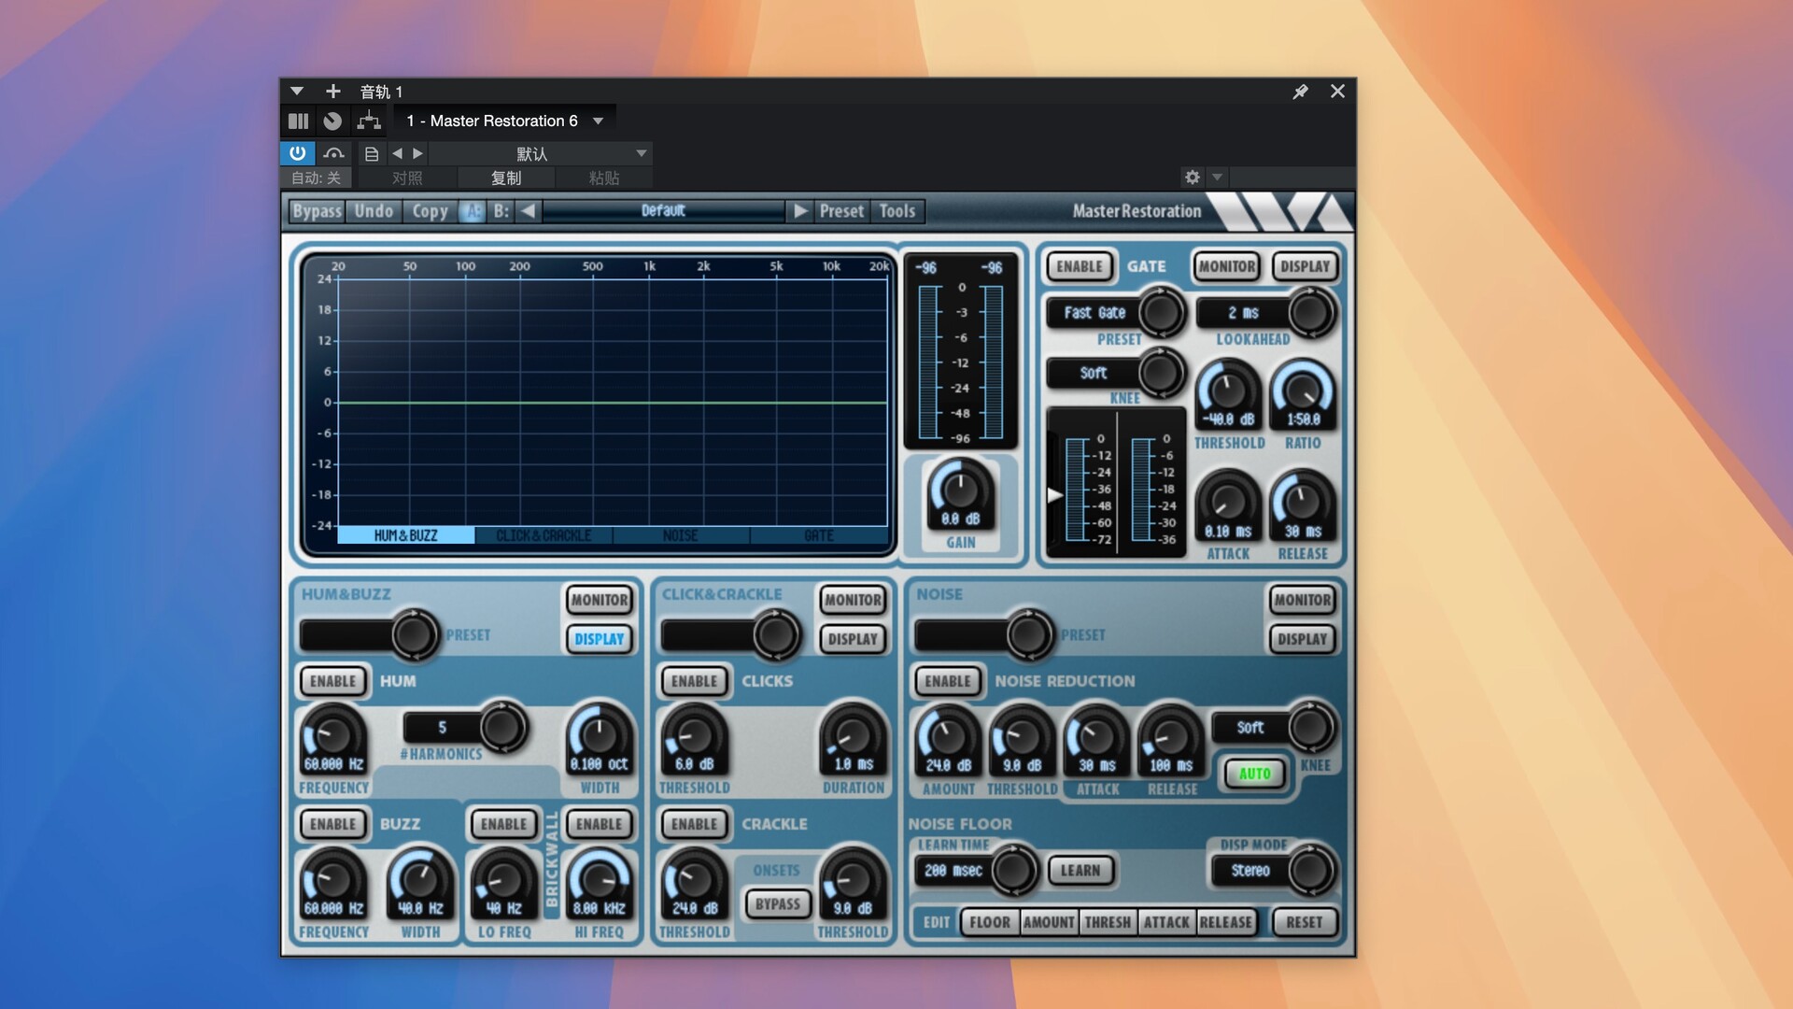This screenshot has height=1009, width=1793.
Task: Toggle the Gate DISPLAY button
Action: point(1305,266)
